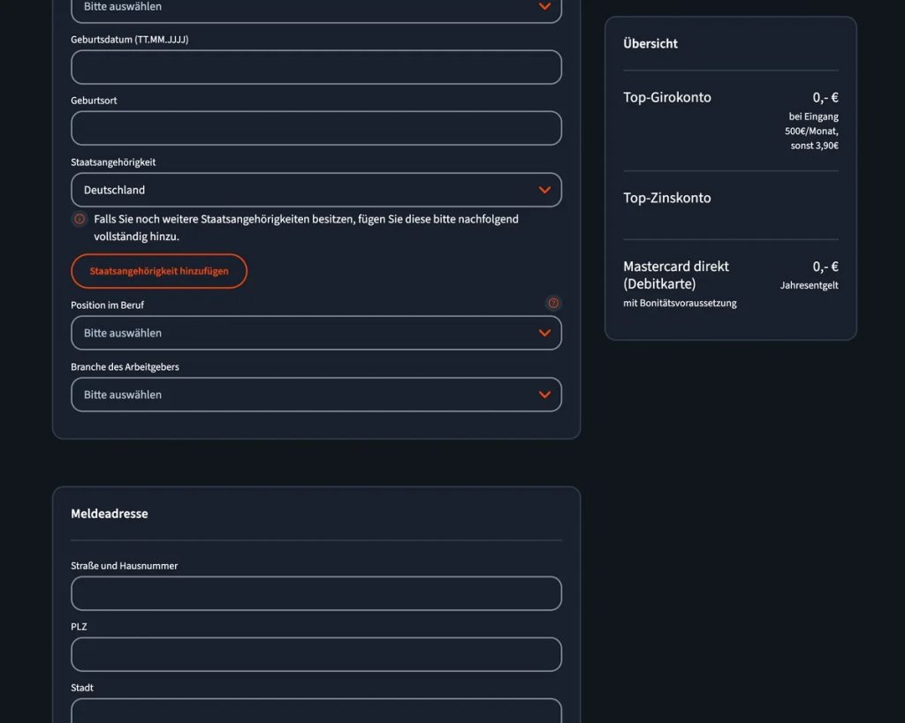
Task: Open the Staatsangehörigkeit dropdown showing Deutschland
Action: pyautogui.click(x=316, y=190)
